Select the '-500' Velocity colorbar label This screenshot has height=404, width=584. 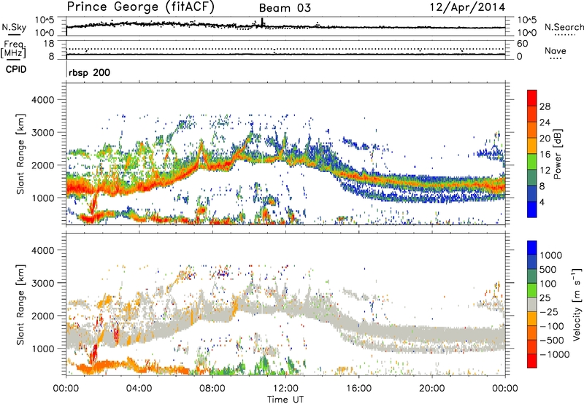pos(552,340)
